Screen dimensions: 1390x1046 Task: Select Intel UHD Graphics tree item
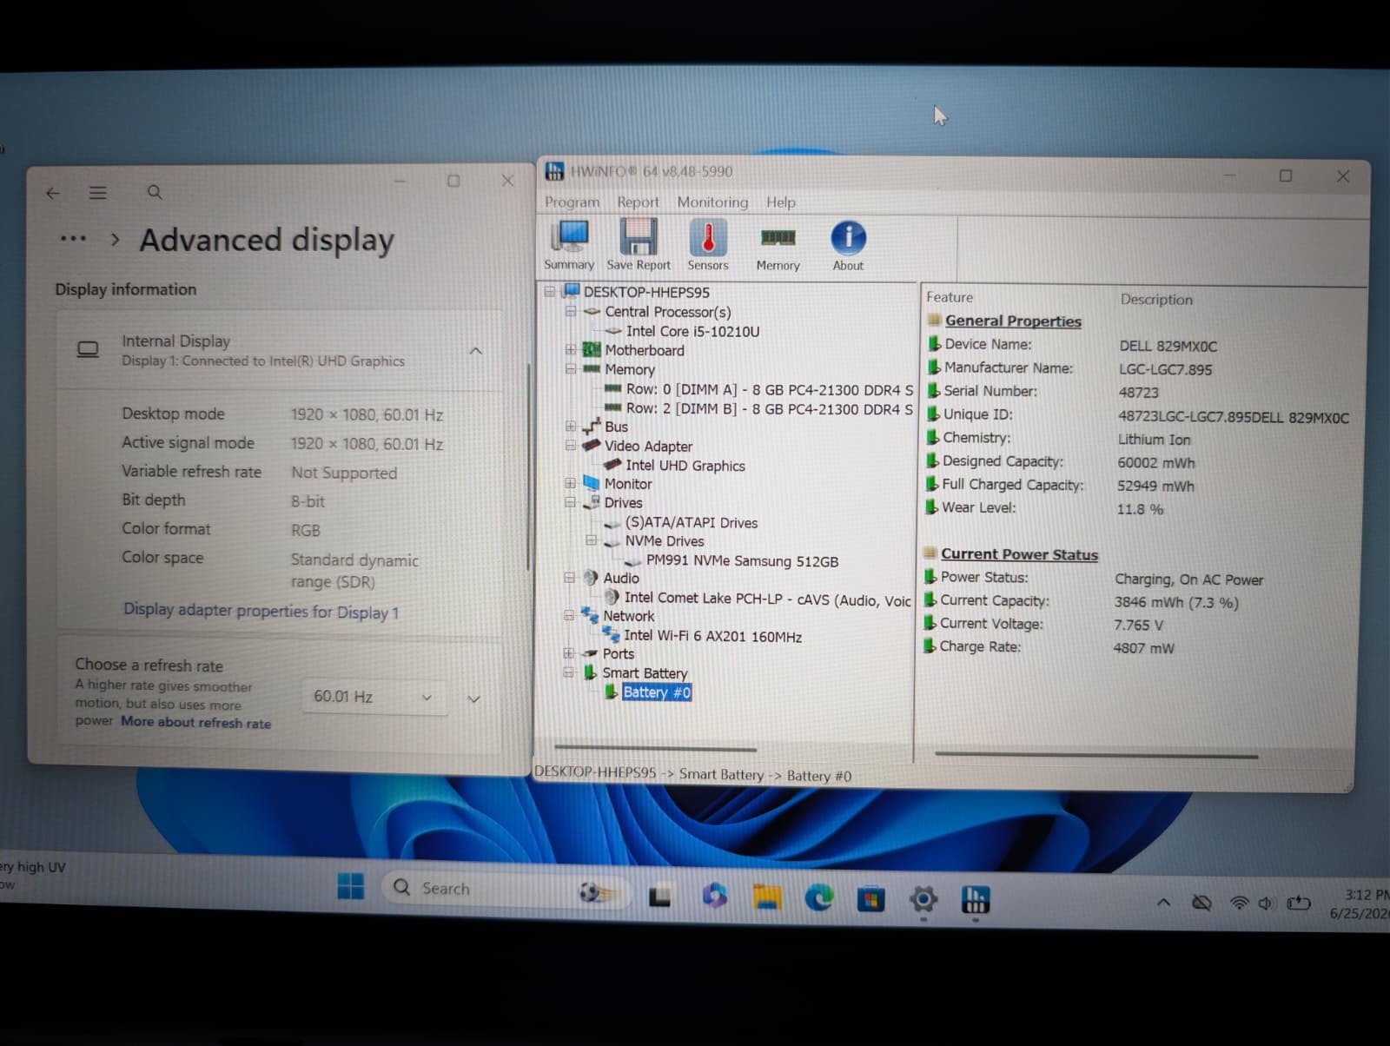click(x=685, y=466)
